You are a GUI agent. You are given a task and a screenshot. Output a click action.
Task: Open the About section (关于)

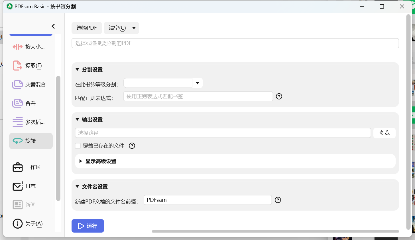(x=31, y=224)
